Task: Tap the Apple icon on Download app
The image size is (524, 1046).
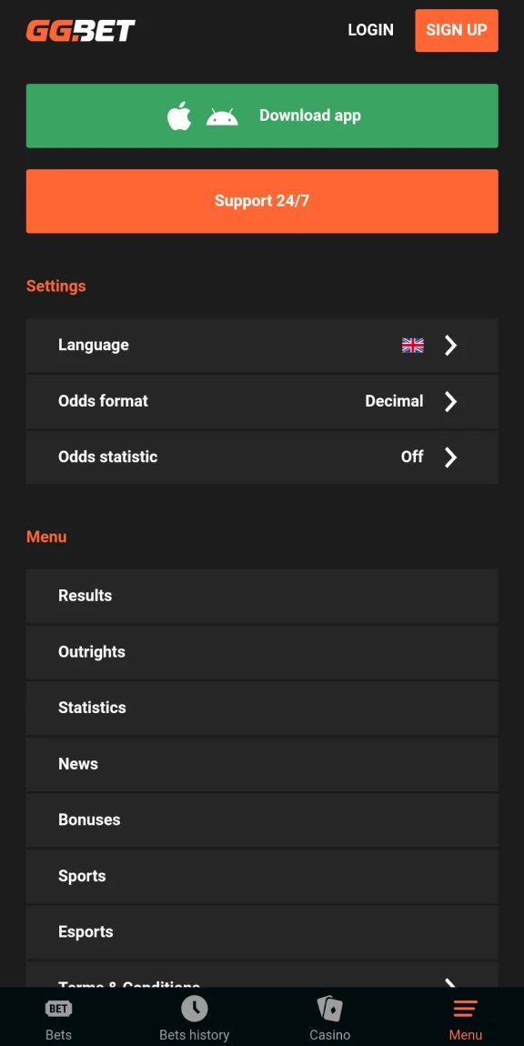Action: point(179,116)
